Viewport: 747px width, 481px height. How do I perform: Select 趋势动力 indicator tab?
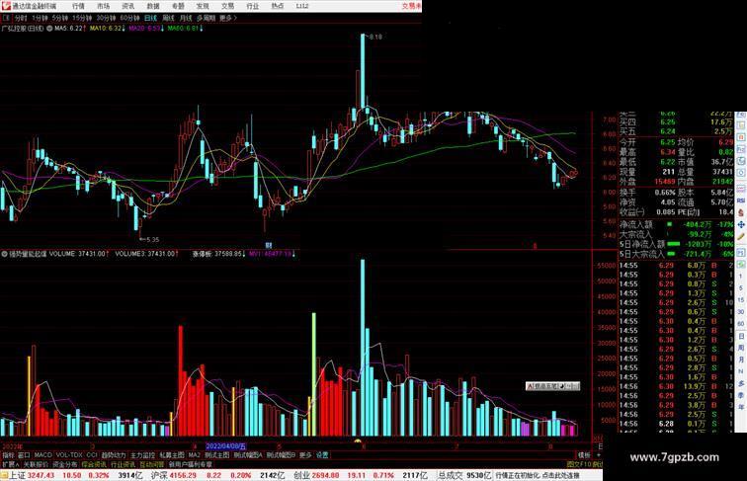click(114, 455)
